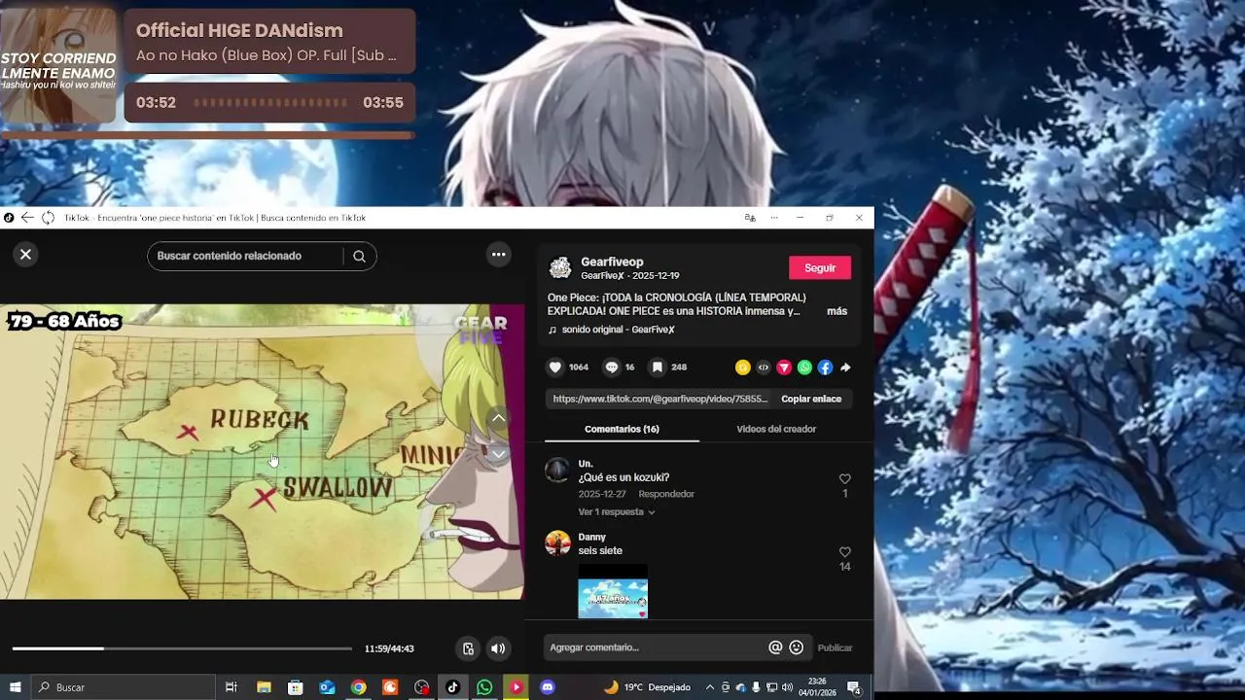Click the 'Agregar comentario...' input field
The image size is (1245, 700).
[x=657, y=647]
